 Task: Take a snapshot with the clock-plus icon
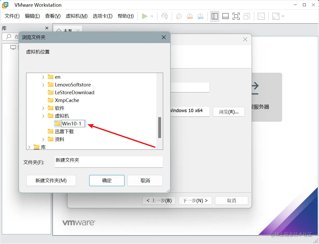click(x=179, y=16)
